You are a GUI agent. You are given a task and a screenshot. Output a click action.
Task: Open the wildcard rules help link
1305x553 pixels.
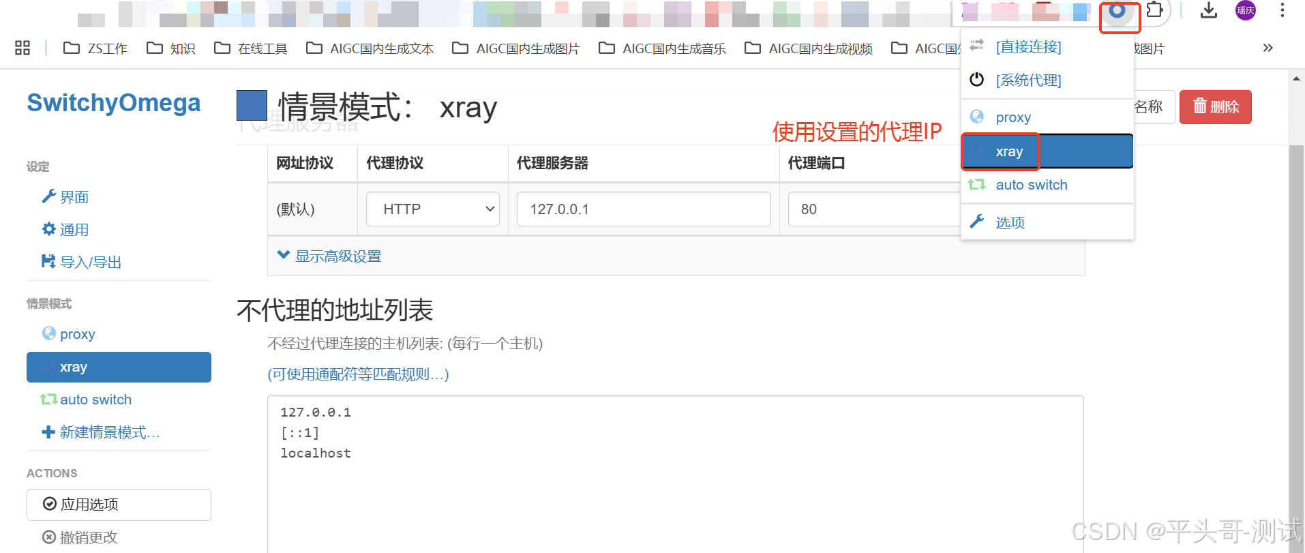pyautogui.click(x=358, y=374)
